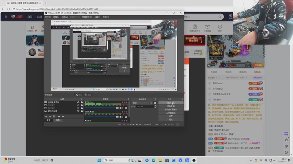The height and width of the screenshot is (164, 293).
Task: Switch to the 来源 tab at bottom
Action: tap(48, 120)
